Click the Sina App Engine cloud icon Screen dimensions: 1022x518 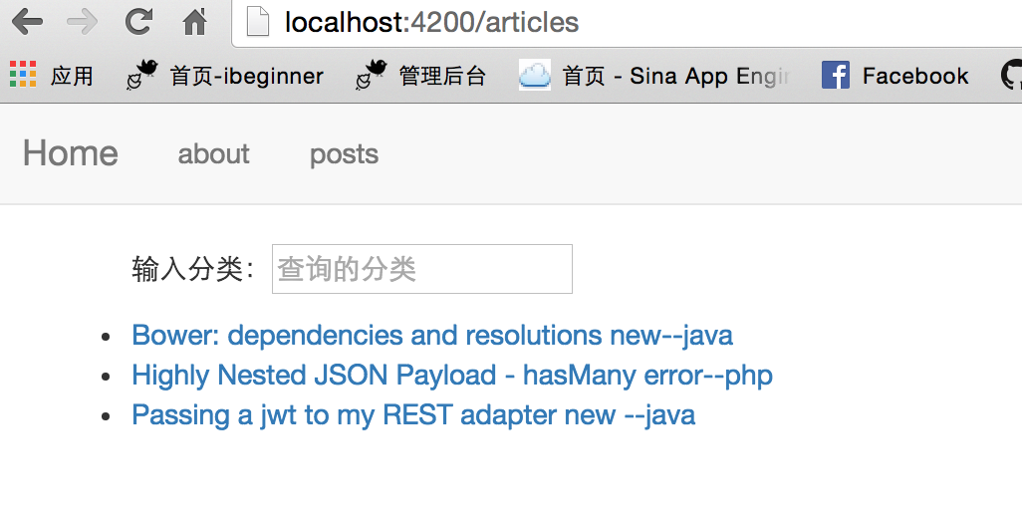point(535,75)
